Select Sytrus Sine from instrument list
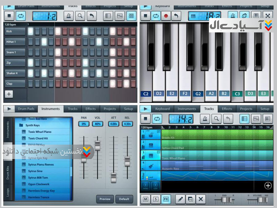This screenshot has width=277, height=208. coord(35,171)
